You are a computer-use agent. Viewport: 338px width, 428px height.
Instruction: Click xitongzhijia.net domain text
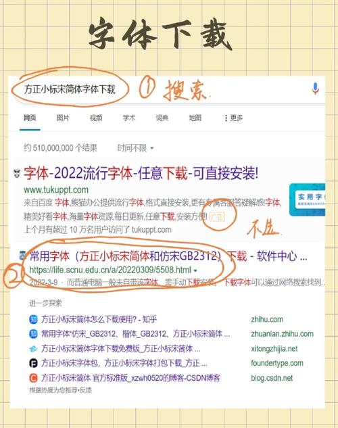274,349
